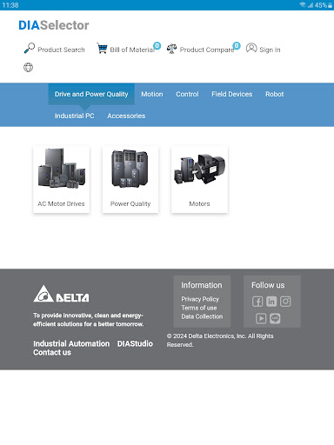
Task: Tap the Wi-Fi signal status icon
Action: (x=303, y=5)
